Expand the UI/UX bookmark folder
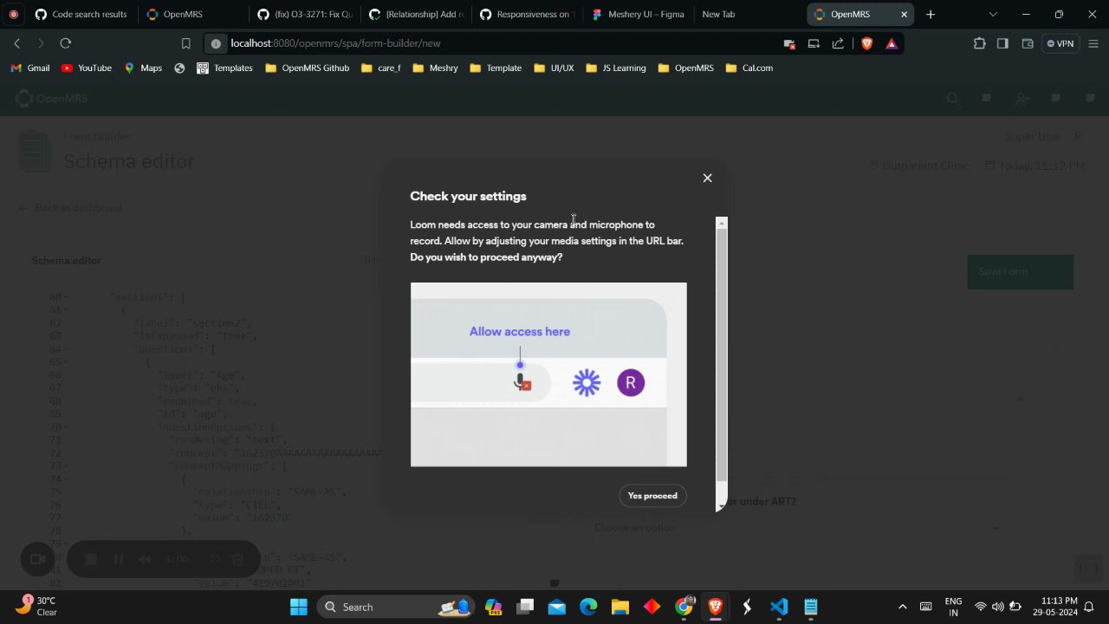Viewport: 1109px width, 624px height. [x=554, y=68]
